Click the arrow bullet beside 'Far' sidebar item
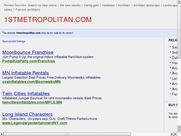Viewport: 181px width, 136px height. 170,94
